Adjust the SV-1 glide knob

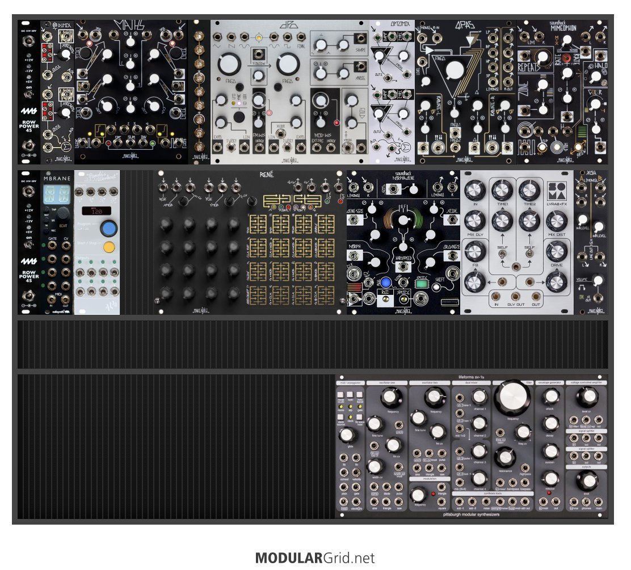pos(347,435)
